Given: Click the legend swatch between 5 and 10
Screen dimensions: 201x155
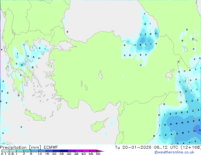Looking at the screenshot, I should (x=35, y=151).
